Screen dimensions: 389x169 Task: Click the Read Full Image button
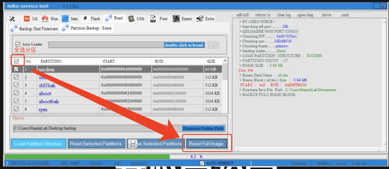pyautogui.click(x=206, y=144)
